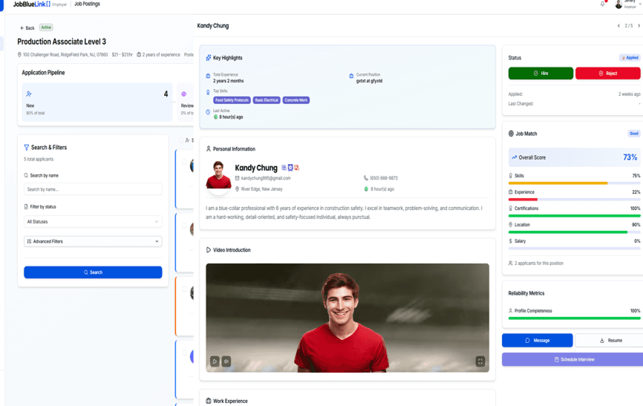Click the Total Experience briefcase icon
Viewport: 643px width, 406px height.
pyautogui.click(x=208, y=76)
